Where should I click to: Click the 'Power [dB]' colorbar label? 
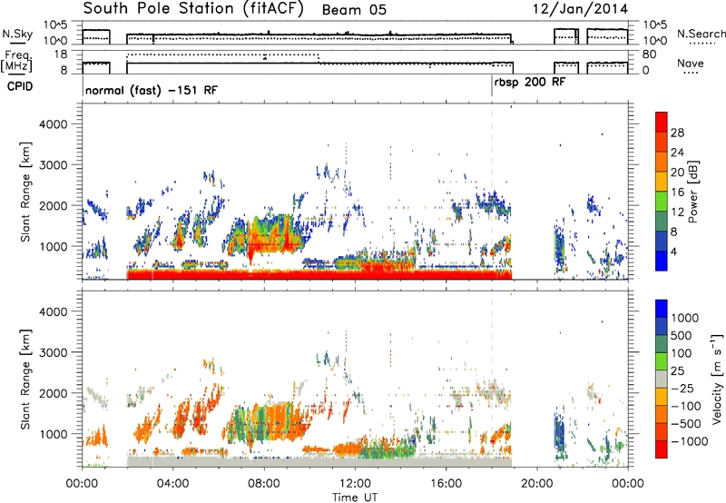click(692, 192)
